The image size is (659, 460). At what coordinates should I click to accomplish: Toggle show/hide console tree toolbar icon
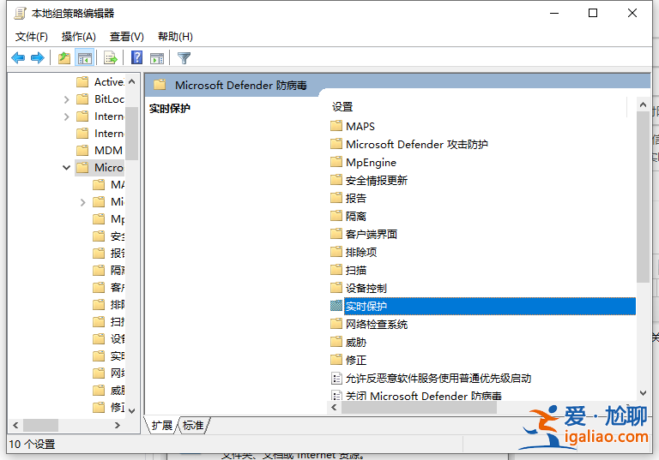tap(84, 57)
